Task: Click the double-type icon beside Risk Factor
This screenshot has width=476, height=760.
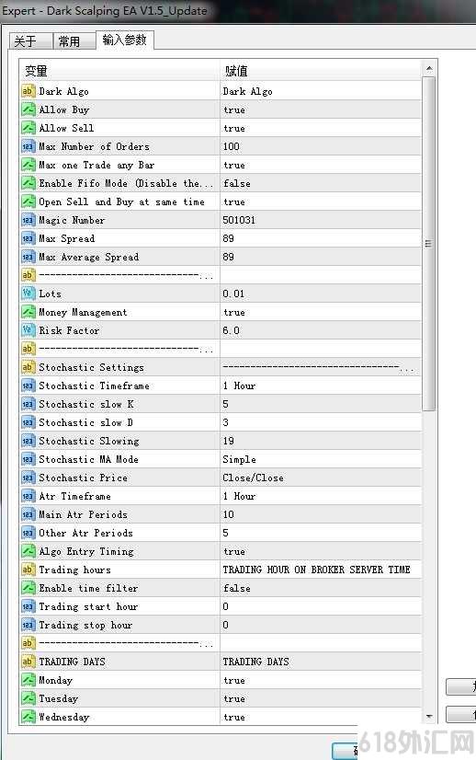Action: (x=28, y=330)
